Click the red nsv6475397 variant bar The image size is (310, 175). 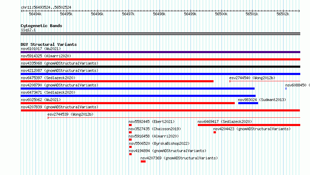117,81
